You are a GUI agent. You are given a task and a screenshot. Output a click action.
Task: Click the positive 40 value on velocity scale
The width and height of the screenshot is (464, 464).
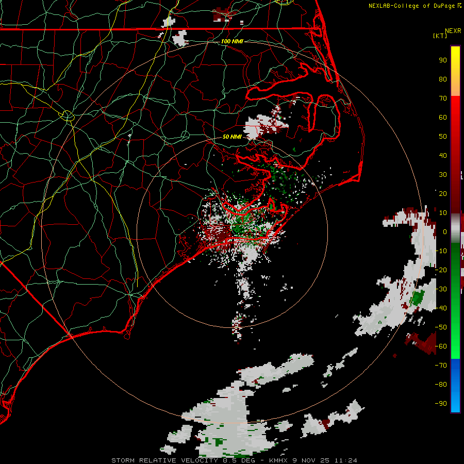point(443,155)
